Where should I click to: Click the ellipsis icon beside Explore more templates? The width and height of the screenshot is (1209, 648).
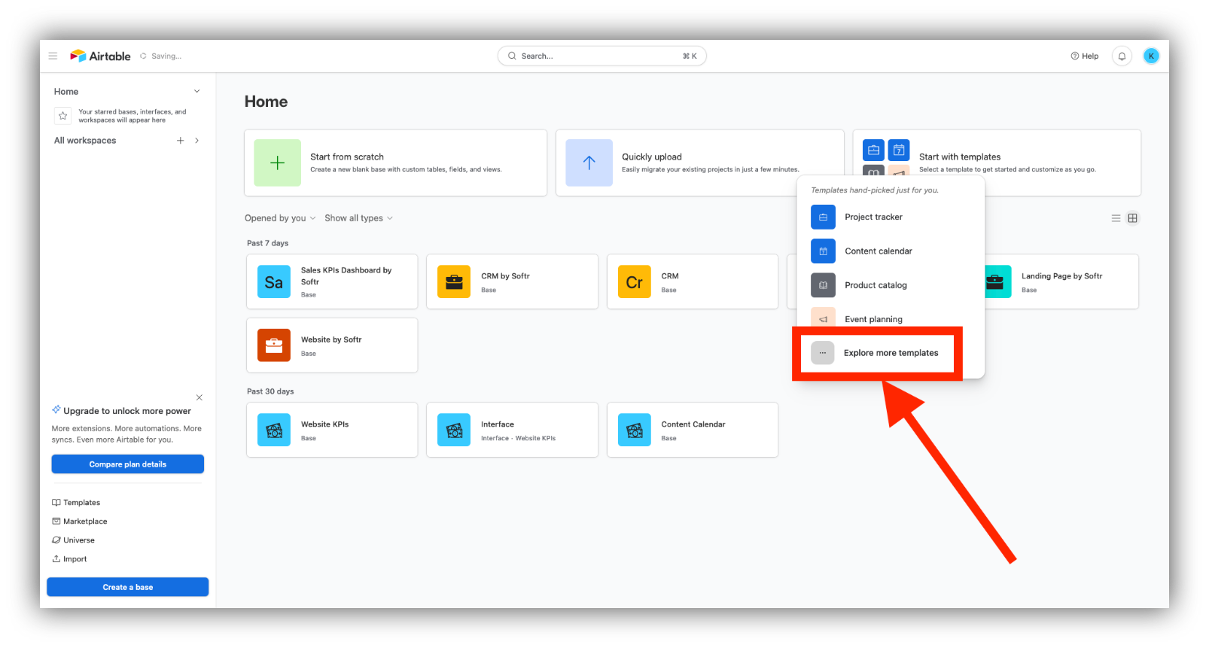[823, 352]
